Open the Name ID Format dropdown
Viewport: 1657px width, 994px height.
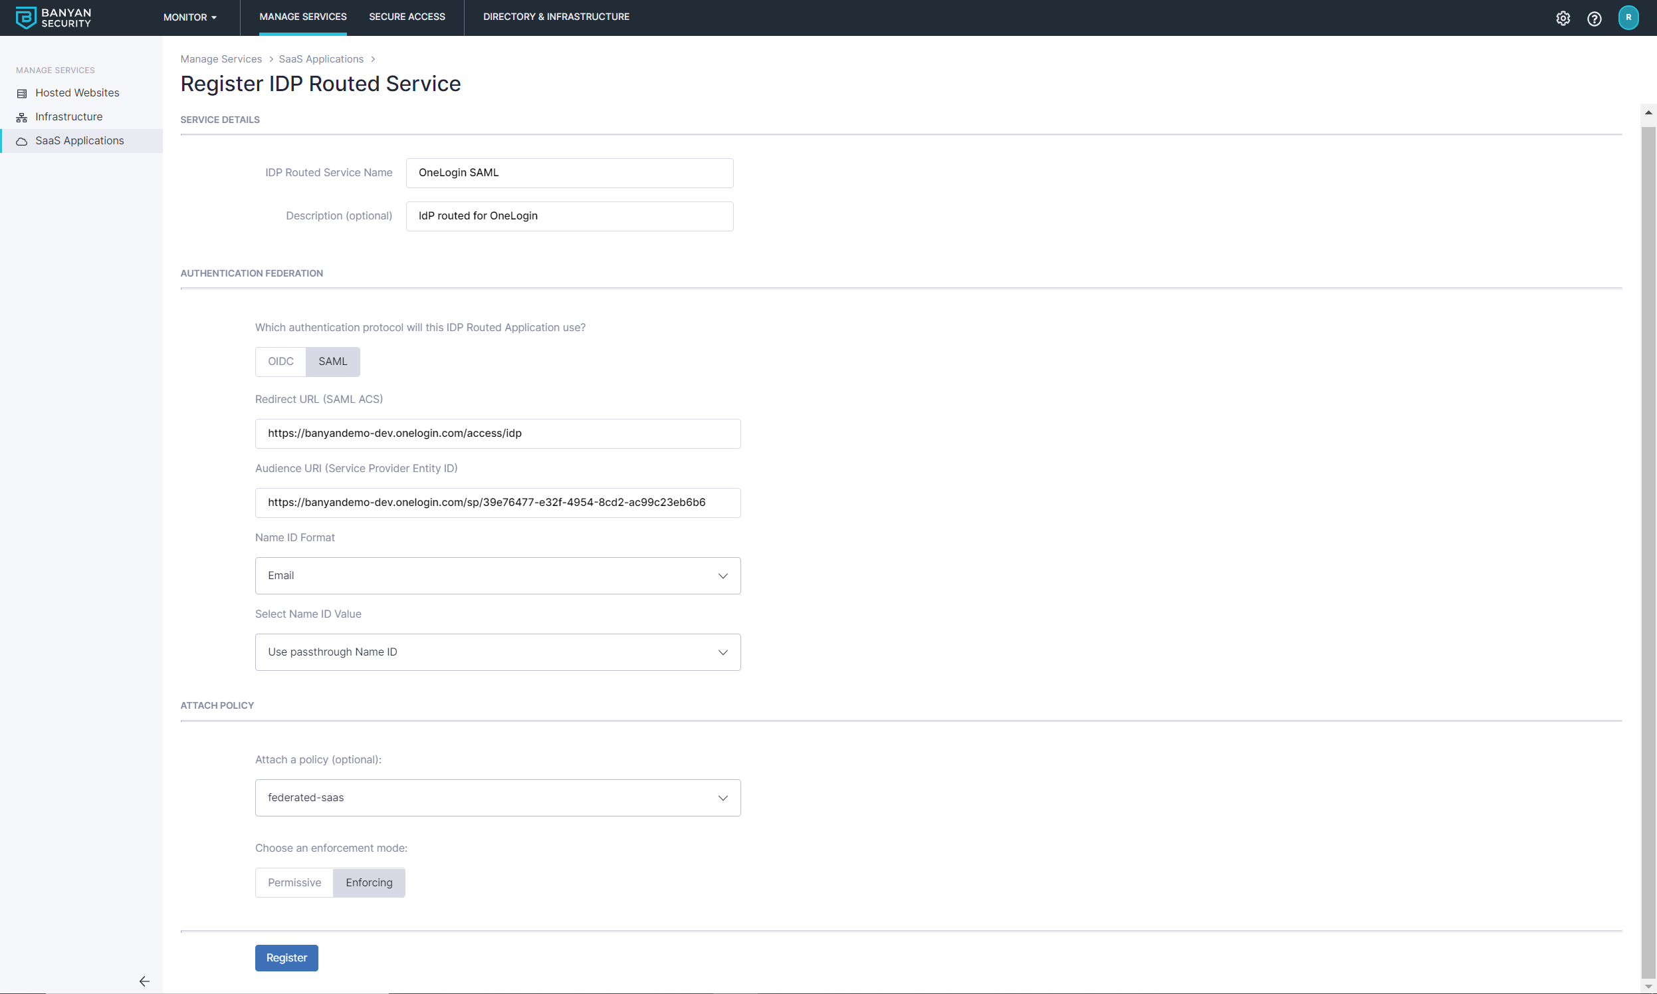tap(497, 575)
